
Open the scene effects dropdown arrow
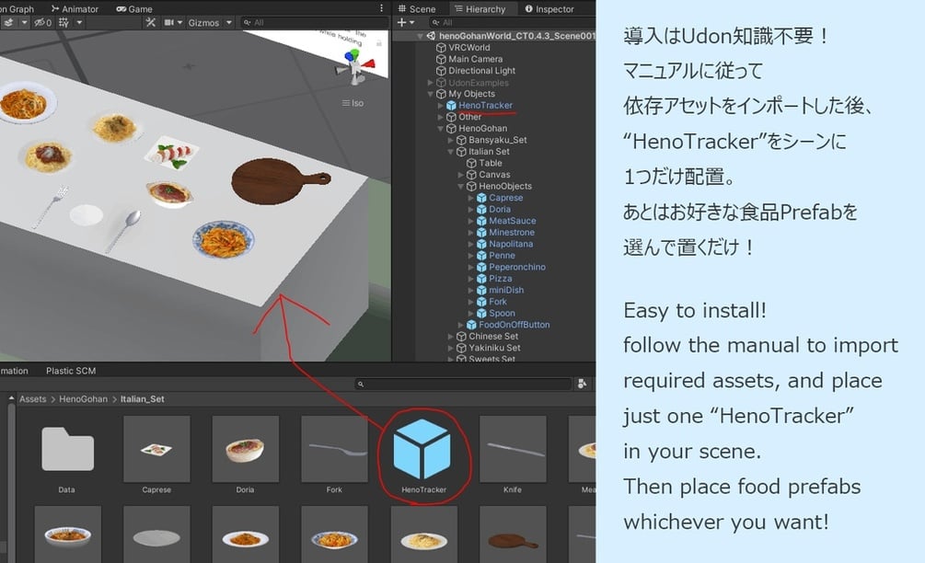24,22
